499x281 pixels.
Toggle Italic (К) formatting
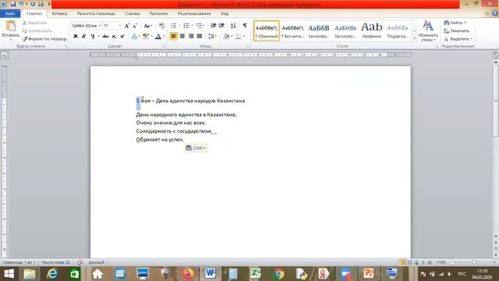(x=83, y=37)
